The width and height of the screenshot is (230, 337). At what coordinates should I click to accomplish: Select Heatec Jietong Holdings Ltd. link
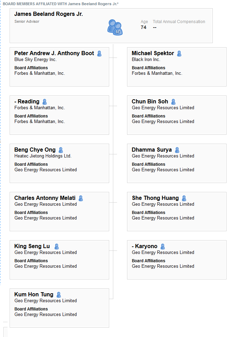(x=43, y=156)
